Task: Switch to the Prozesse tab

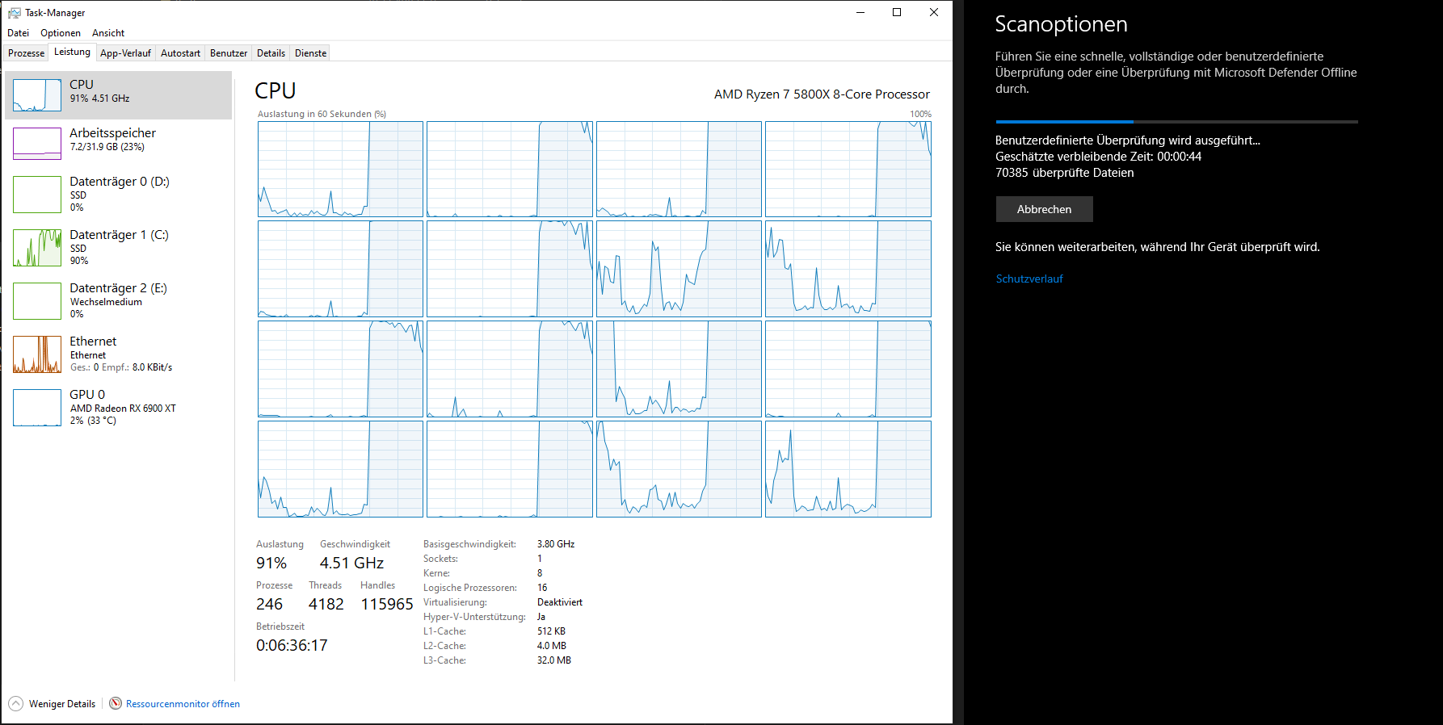Action: point(27,53)
